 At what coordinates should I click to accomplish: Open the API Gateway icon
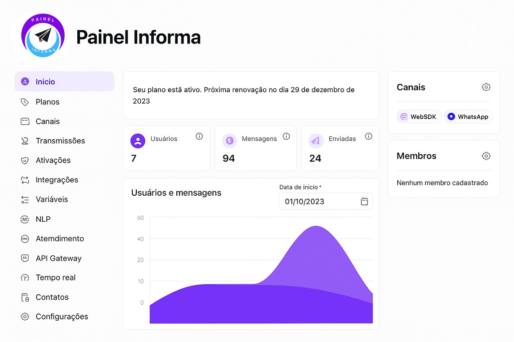[x=25, y=258]
